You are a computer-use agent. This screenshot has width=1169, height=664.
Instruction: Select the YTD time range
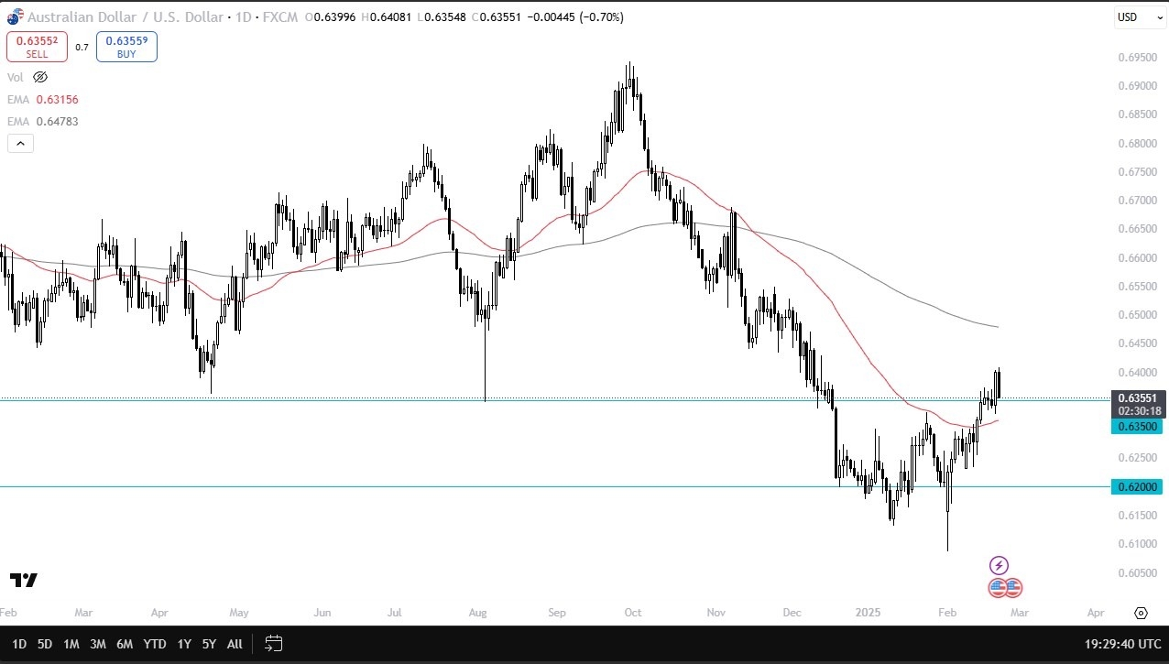pyautogui.click(x=155, y=644)
